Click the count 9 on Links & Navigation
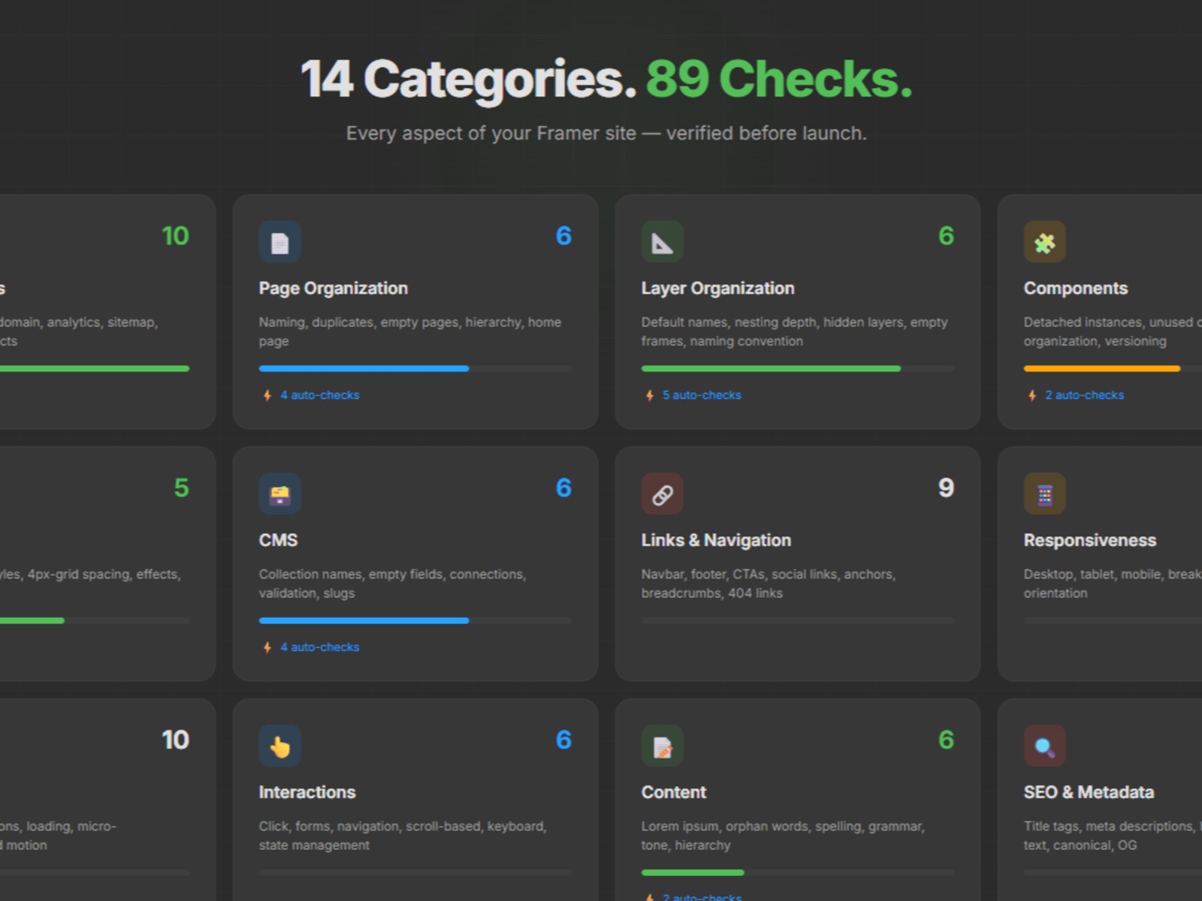 tap(946, 488)
